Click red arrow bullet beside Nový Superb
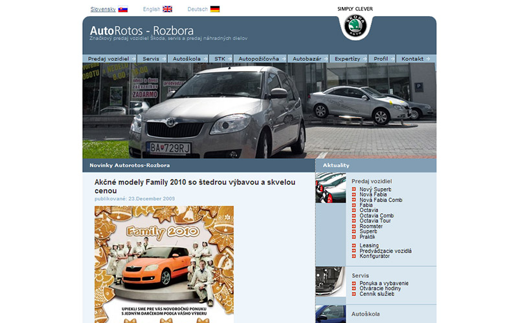The width and height of the screenshot is (518, 323). click(x=354, y=189)
